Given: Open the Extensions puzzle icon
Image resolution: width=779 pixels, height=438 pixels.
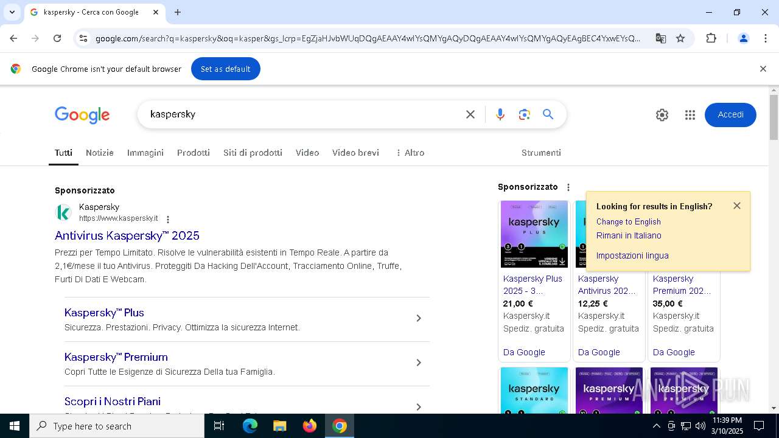Looking at the screenshot, I should [711, 38].
